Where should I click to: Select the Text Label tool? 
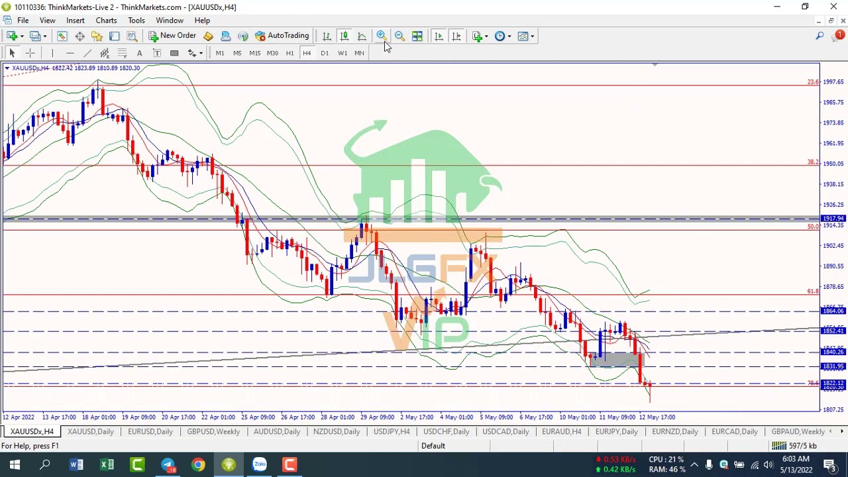pos(157,53)
